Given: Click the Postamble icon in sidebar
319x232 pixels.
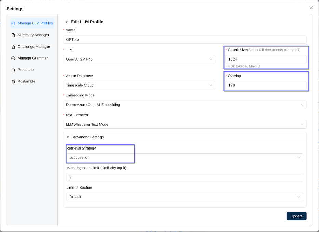Looking at the screenshot, I should click(13, 81).
